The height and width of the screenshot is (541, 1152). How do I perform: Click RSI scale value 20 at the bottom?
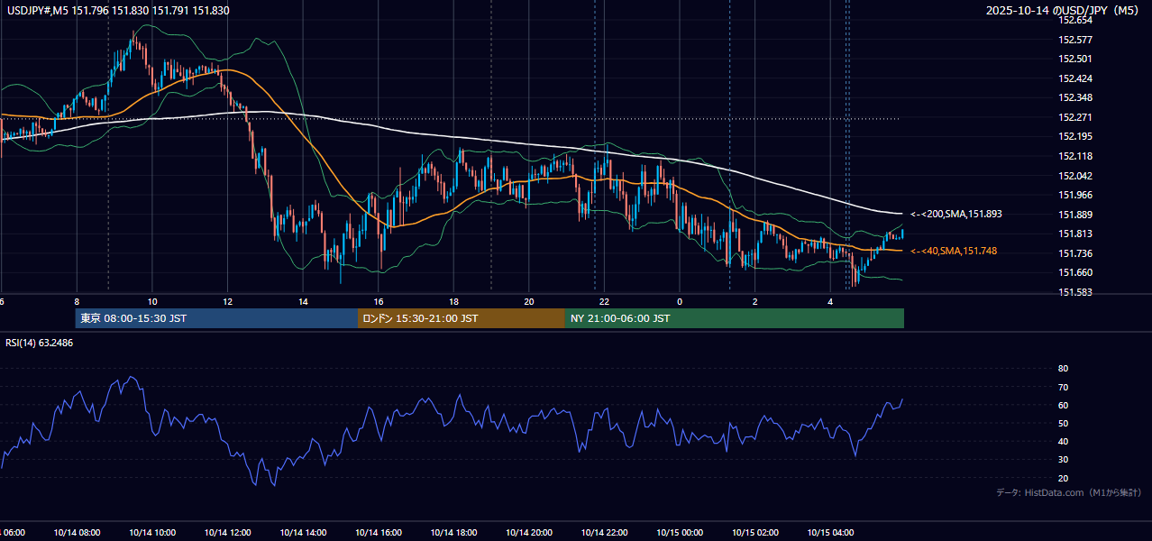click(1063, 478)
